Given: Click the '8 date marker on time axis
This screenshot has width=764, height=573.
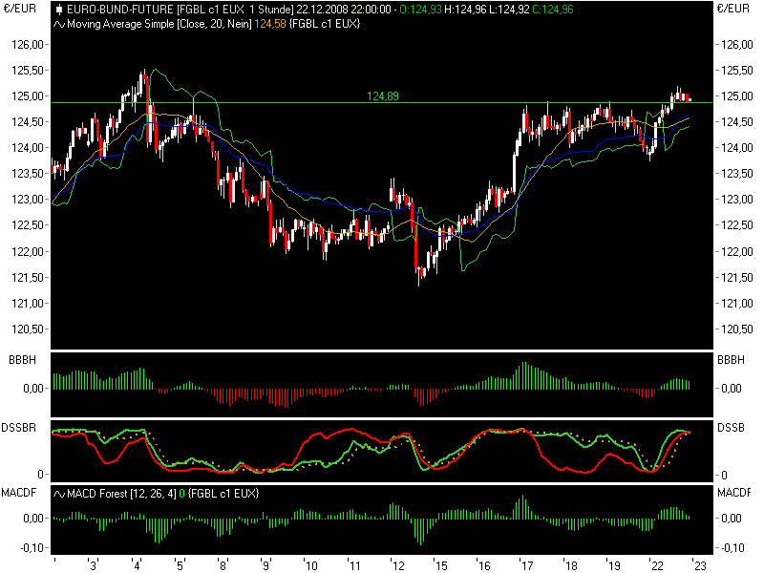Looking at the screenshot, I should [223, 565].
